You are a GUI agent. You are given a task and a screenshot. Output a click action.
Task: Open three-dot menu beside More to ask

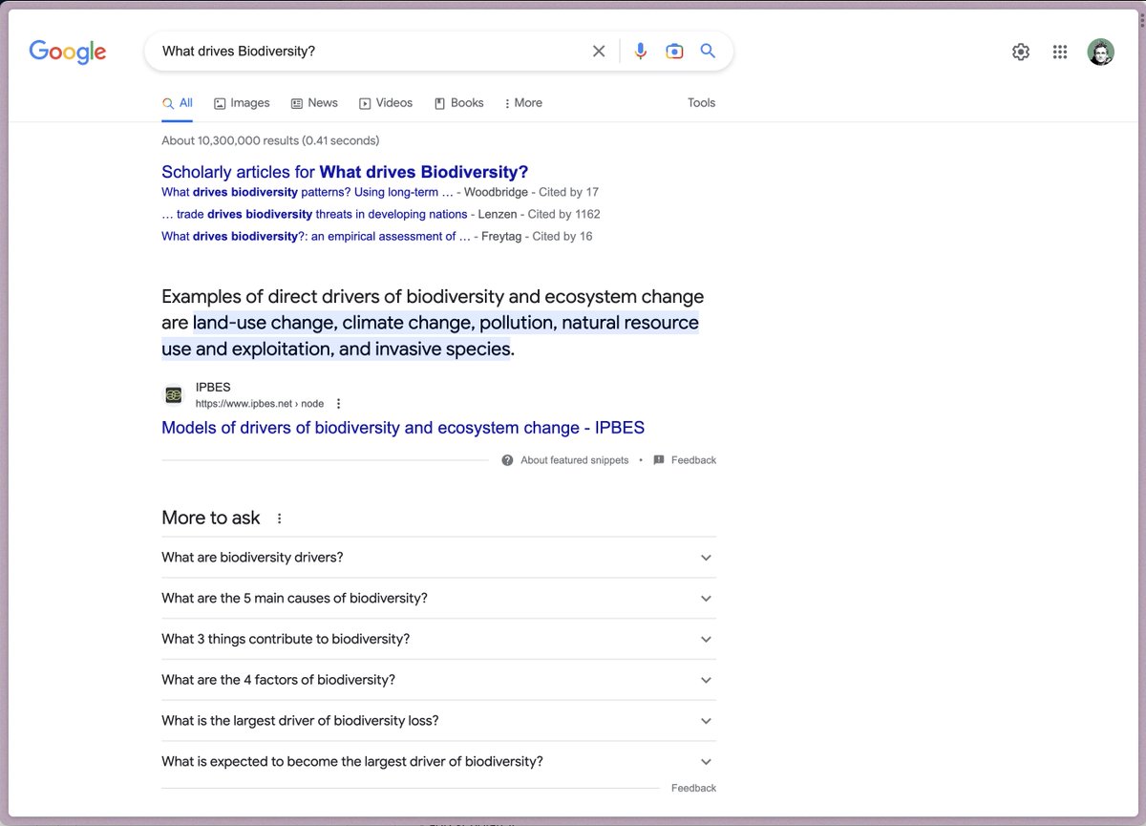279,519
